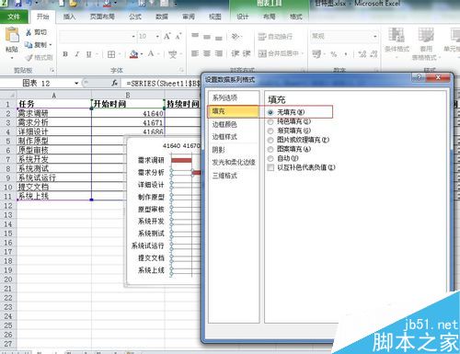Decrease decimal places
Viewport: 460px width, 354px height.
(x=374, y=54)
